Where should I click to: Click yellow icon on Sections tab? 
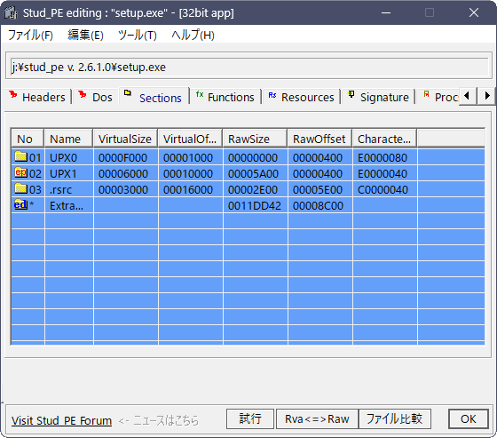128,92
